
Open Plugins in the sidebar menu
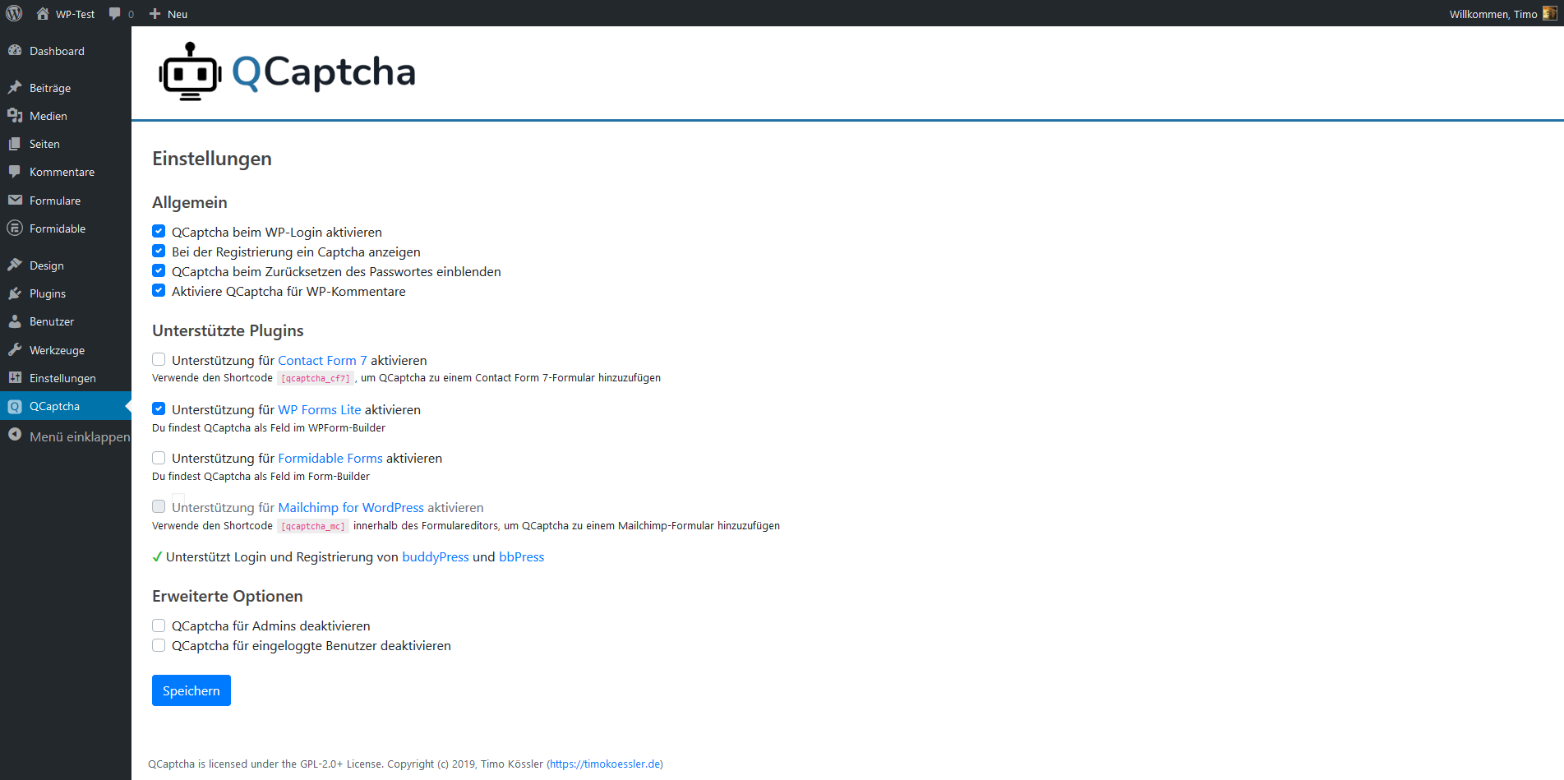pyautogui.click(x=66, y=293)
